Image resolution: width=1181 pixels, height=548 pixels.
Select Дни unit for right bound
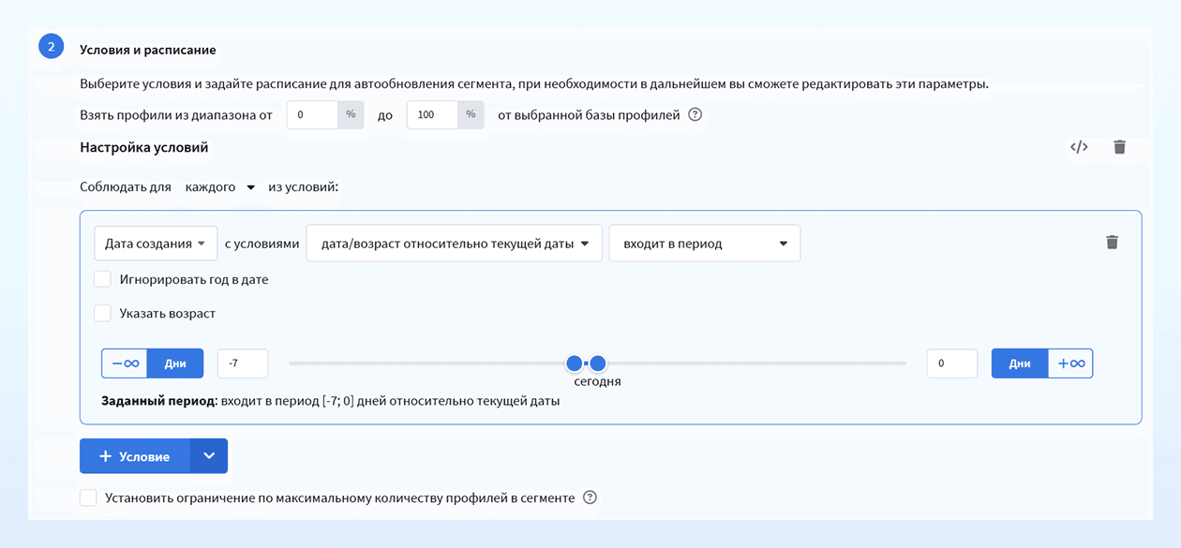(1020, 363)
